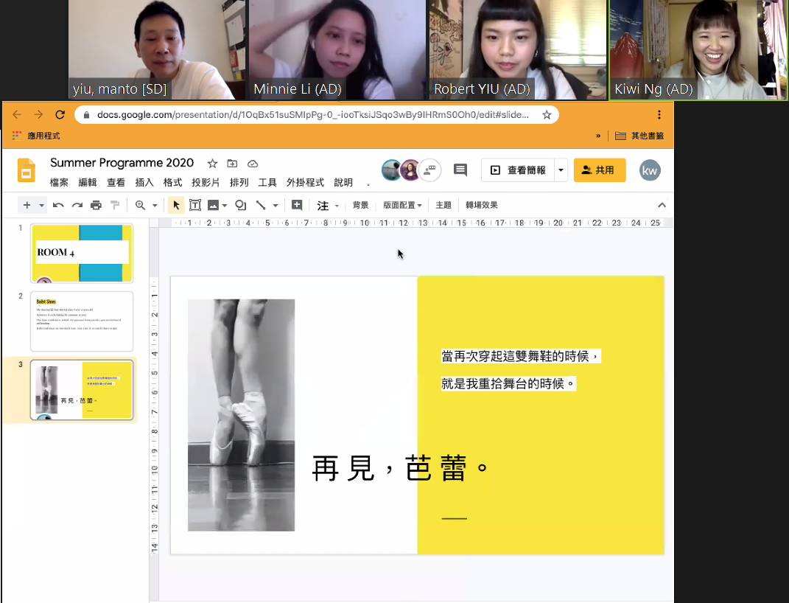The width and height of the screenshot is (789, 603).
Task: Open dropdown arrow next to 查看簡報
Action: (561, 170)
